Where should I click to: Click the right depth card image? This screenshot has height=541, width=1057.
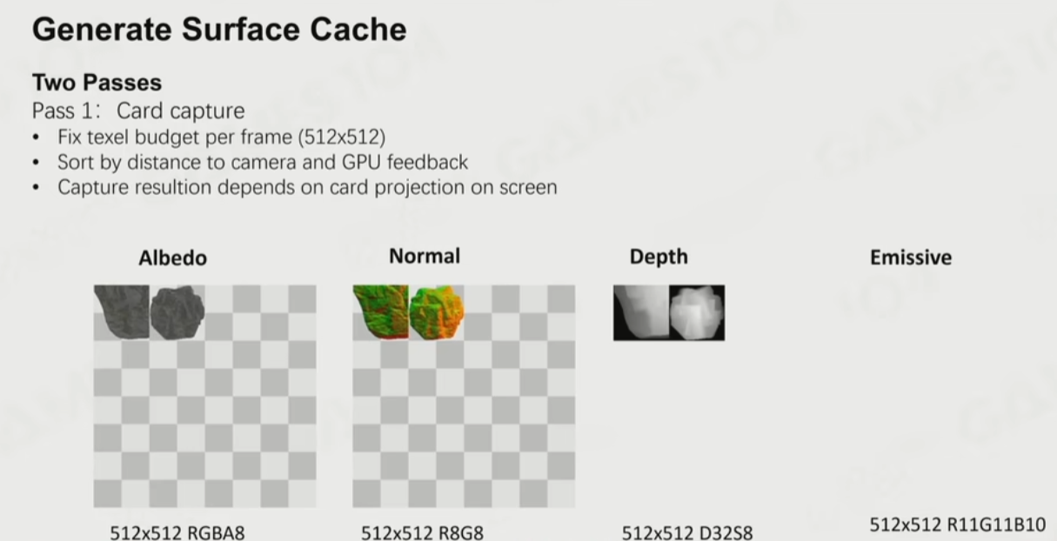(x=697, y=313)
